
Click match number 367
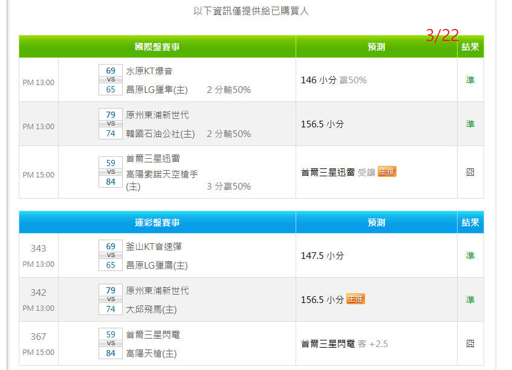pyautogui.click(x=39, y=336)
